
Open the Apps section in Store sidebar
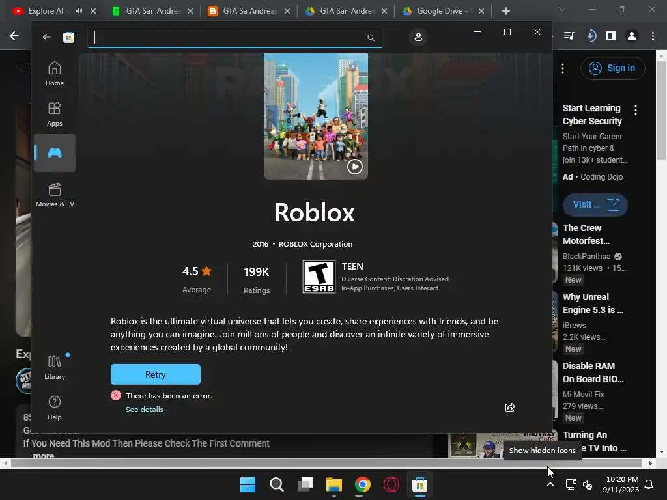(x=55, y=114)
